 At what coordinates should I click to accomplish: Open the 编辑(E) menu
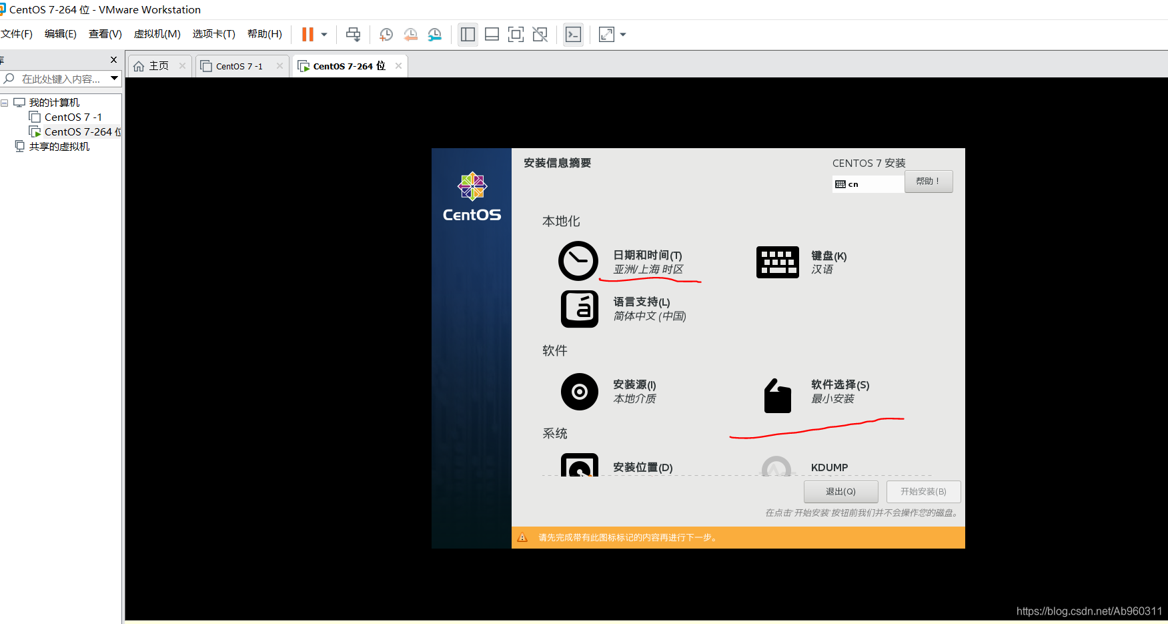coord(61,34)
